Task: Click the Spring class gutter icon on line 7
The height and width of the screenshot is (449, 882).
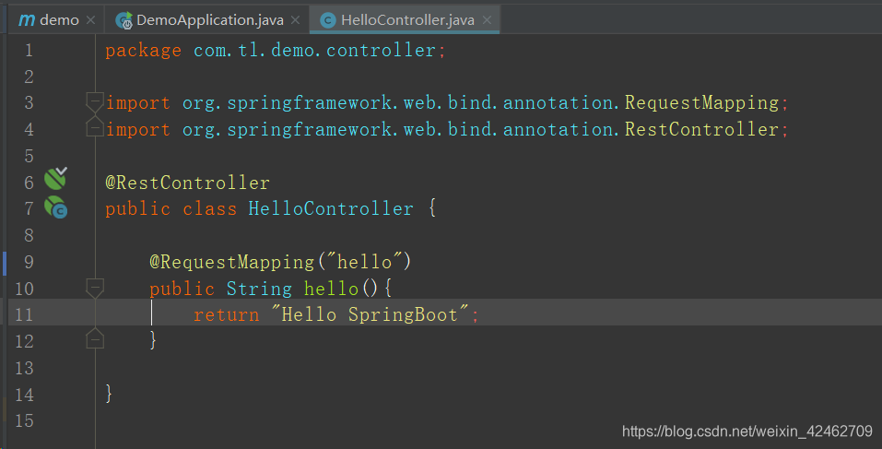Action: point(55,207)
